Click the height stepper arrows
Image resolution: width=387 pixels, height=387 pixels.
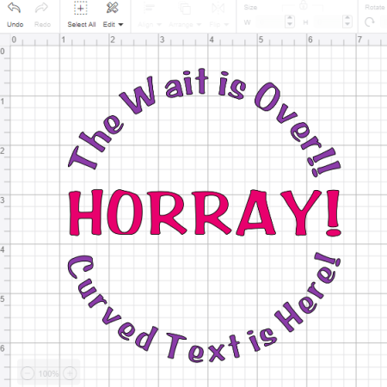point(347,21)
